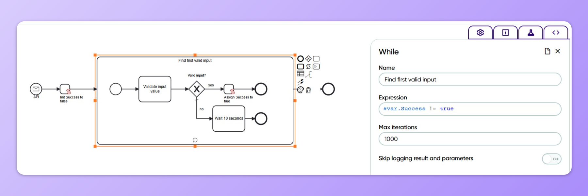Activate the connect arrows tool
The image size is (588, 196).
(301, 82)
